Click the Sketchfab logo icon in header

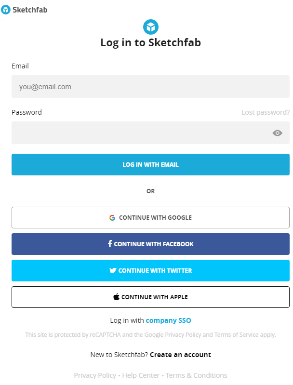point(6,10)
